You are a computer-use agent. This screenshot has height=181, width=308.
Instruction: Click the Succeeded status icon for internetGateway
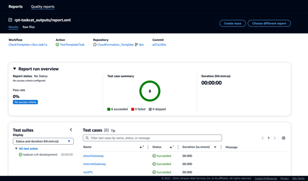pos(154,164)
